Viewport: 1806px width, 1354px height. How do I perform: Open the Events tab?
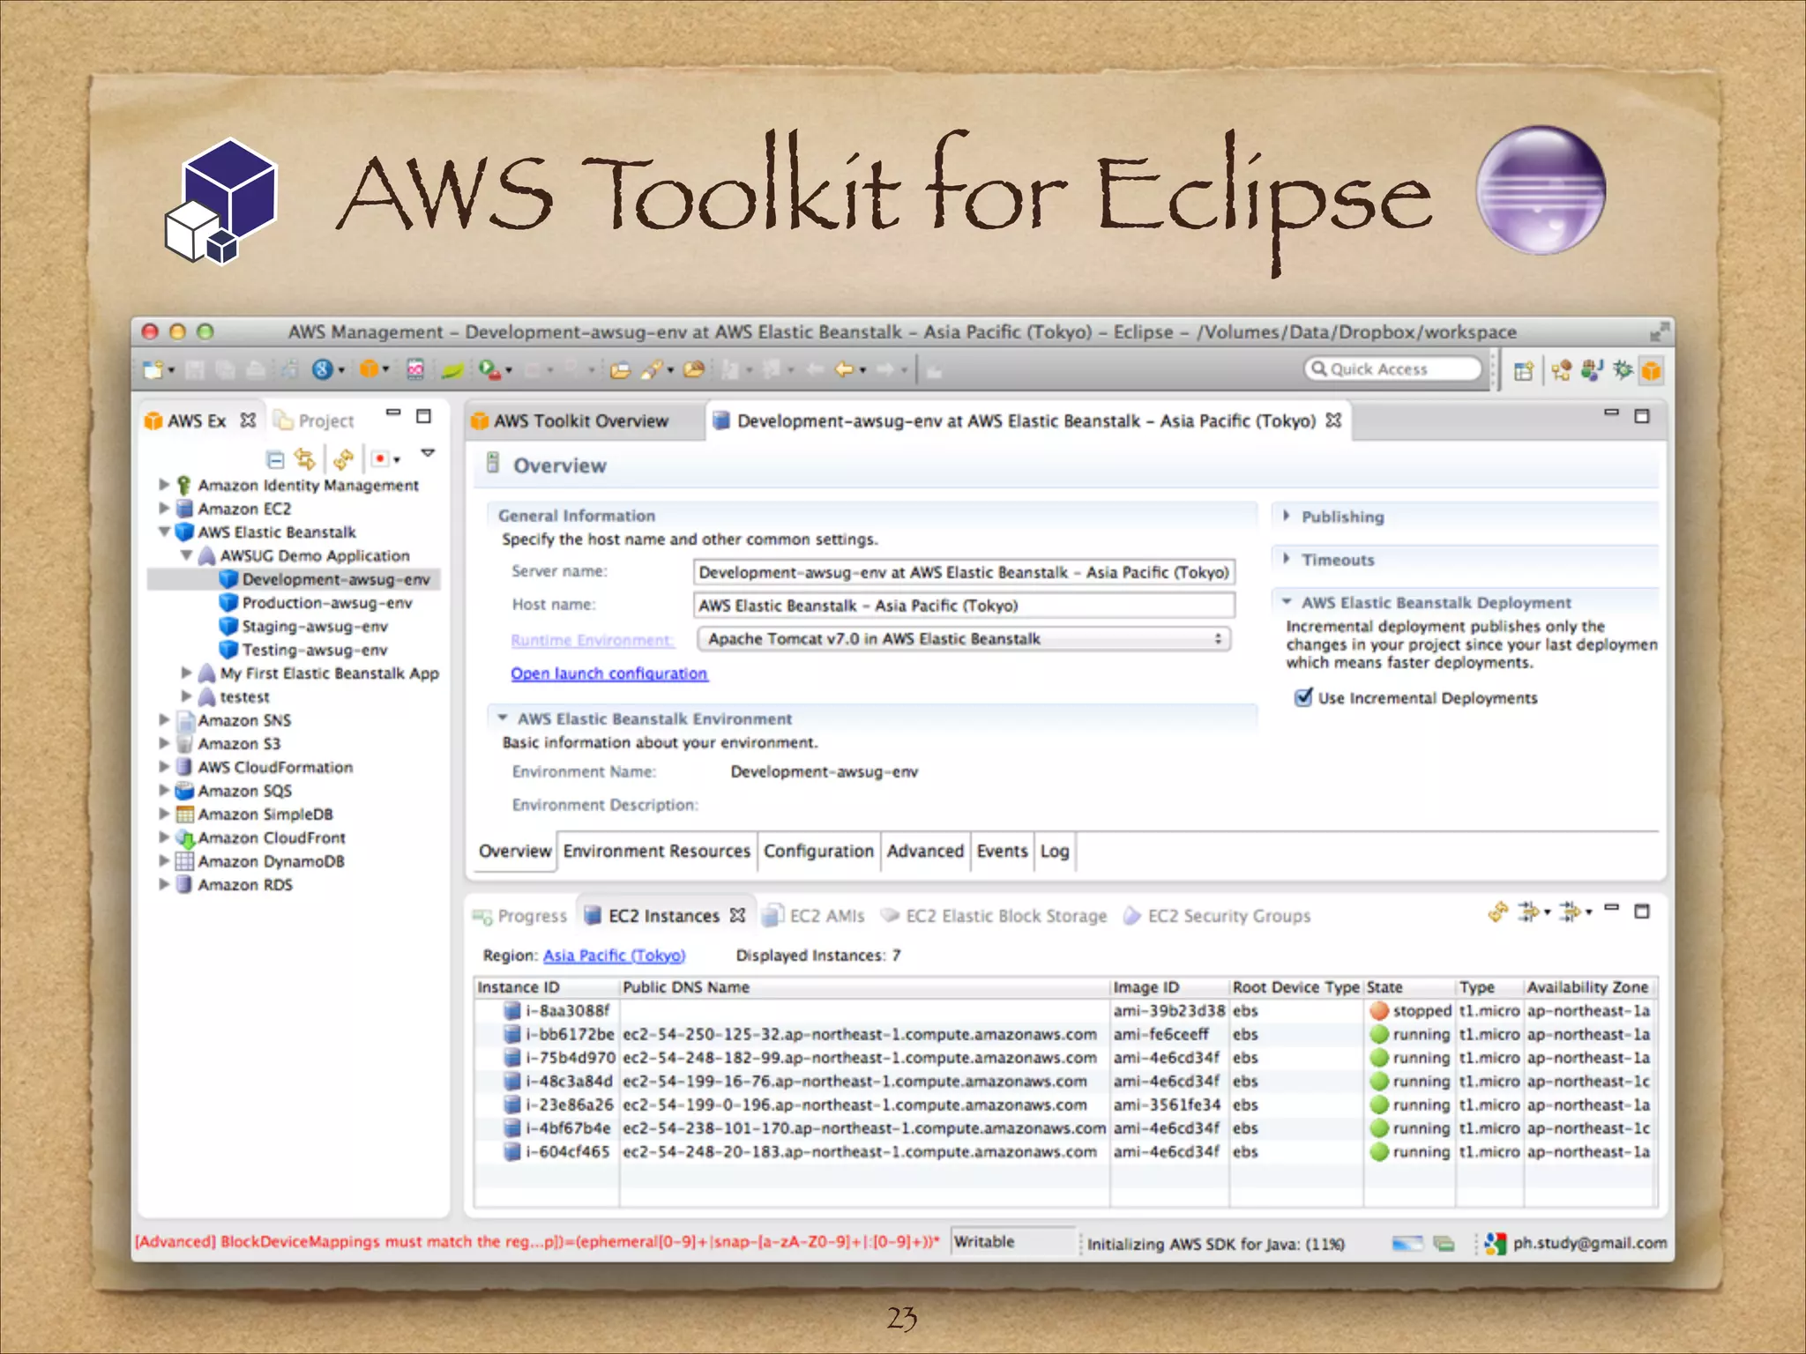[1002, 851]
